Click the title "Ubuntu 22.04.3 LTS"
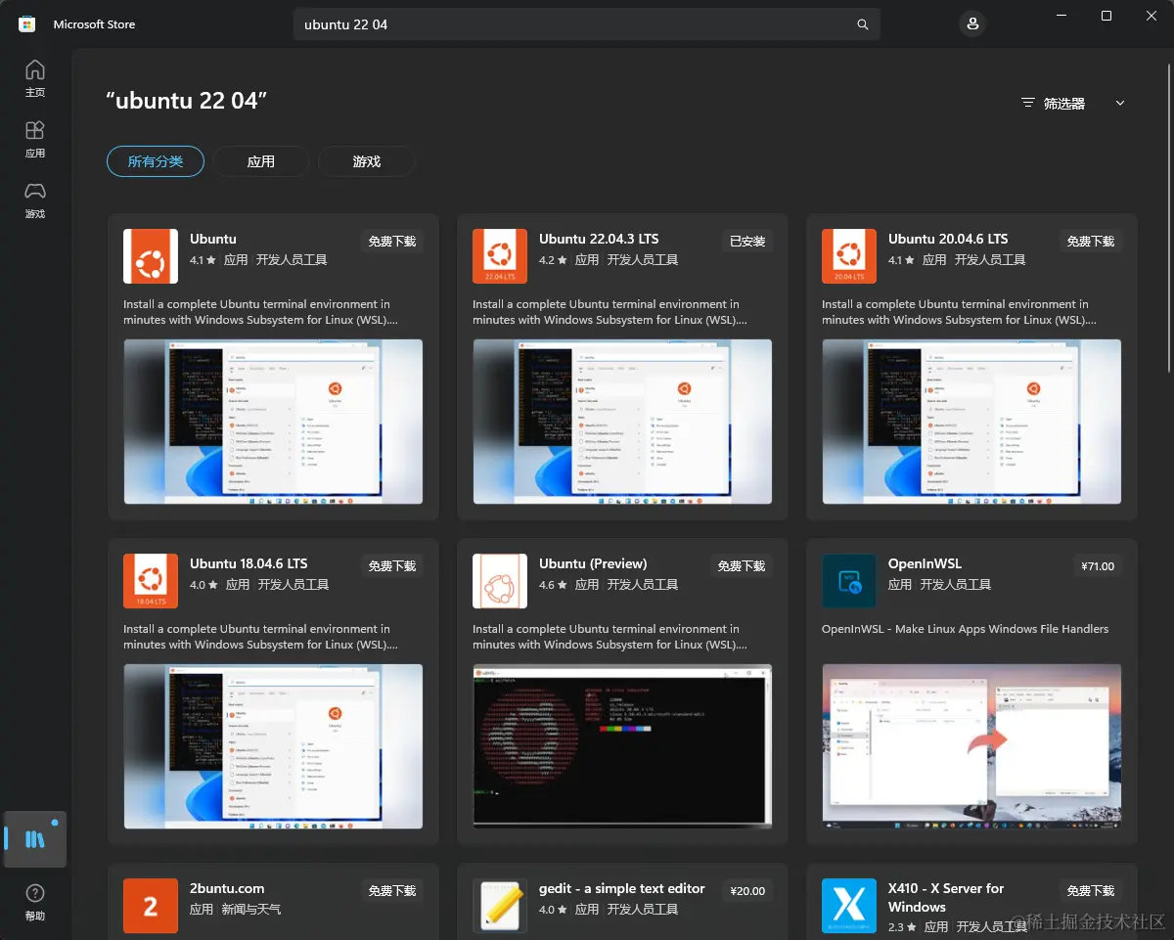1174x940 pixels. [599, 239]
